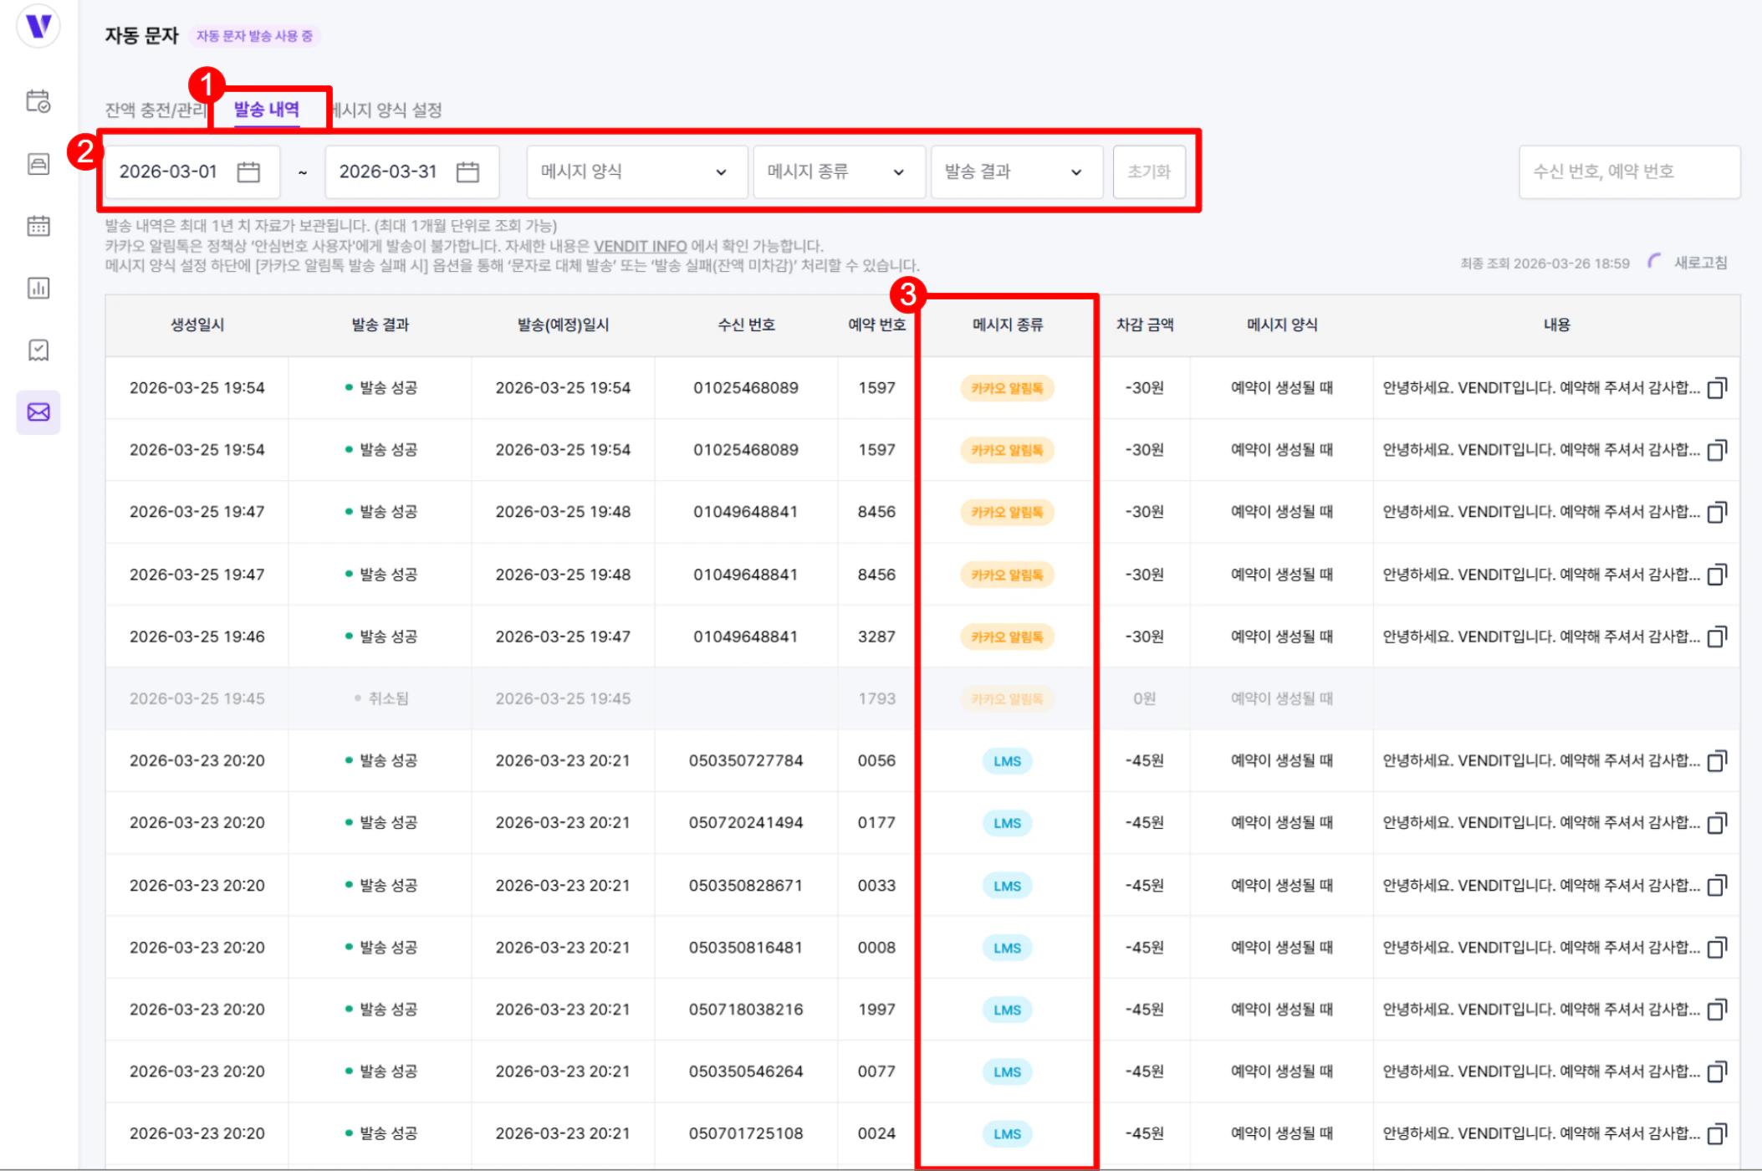Focus the 수신 번호, 예약 번호 search field
Viewport: 1762px width, 1171px height.
[x=1627, y=172]
